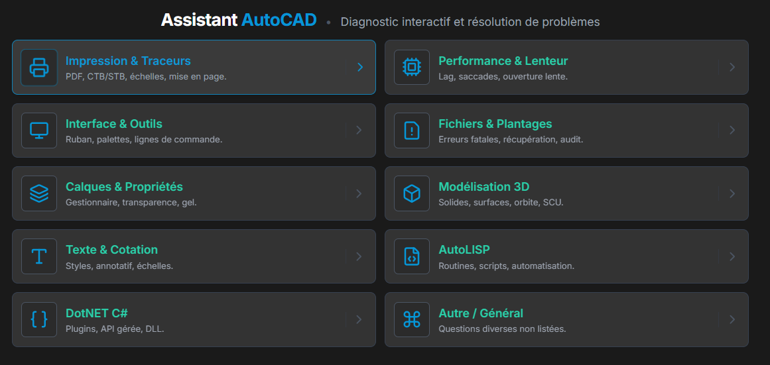Click the Assistant AutoCAD header title
This screenshot has width=770, height=365.
[x=238, y=21]
